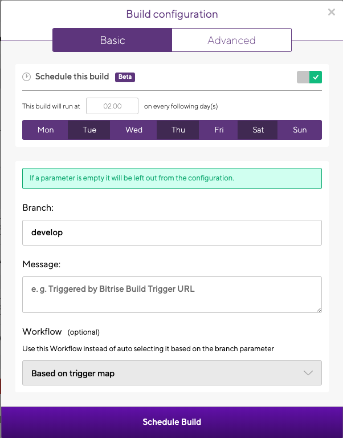The width and height of the screenshot is (343, 438).
Task: Toggle Friday in the schedule days
Action: coord(219,130)
